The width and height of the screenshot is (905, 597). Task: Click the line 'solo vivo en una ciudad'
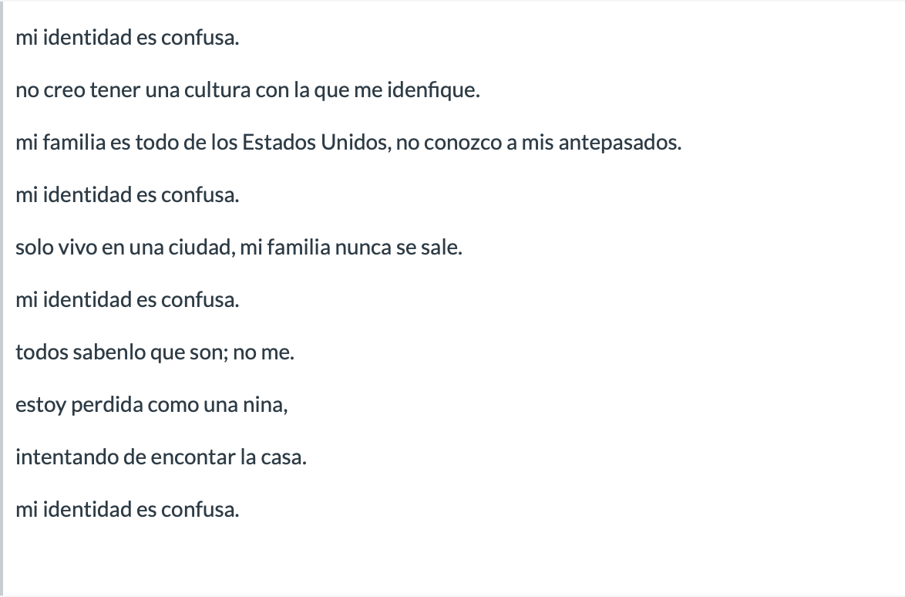click(x=239, y=248)
